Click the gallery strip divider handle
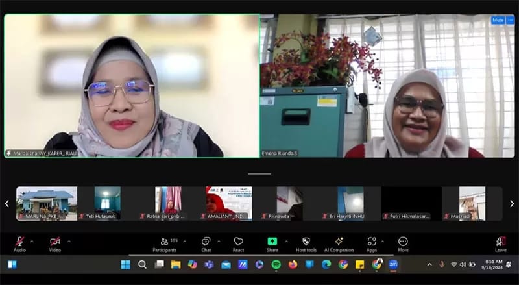519x285 pixels. (x=259, y=173)
